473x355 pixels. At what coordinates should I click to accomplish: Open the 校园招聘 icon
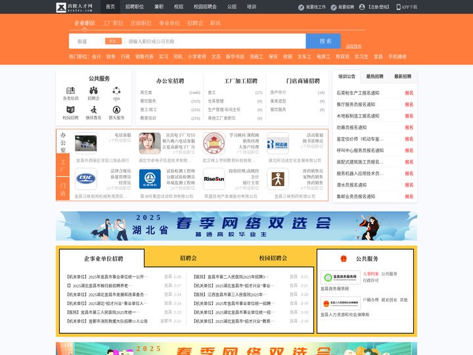(70, 110)
